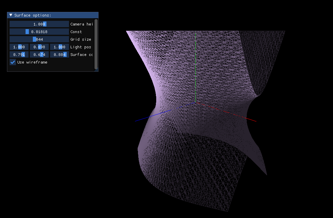Click the Use wireframe label
This screenshot has height=218, width=333.
pyautogui.click(x=32, y=62)
